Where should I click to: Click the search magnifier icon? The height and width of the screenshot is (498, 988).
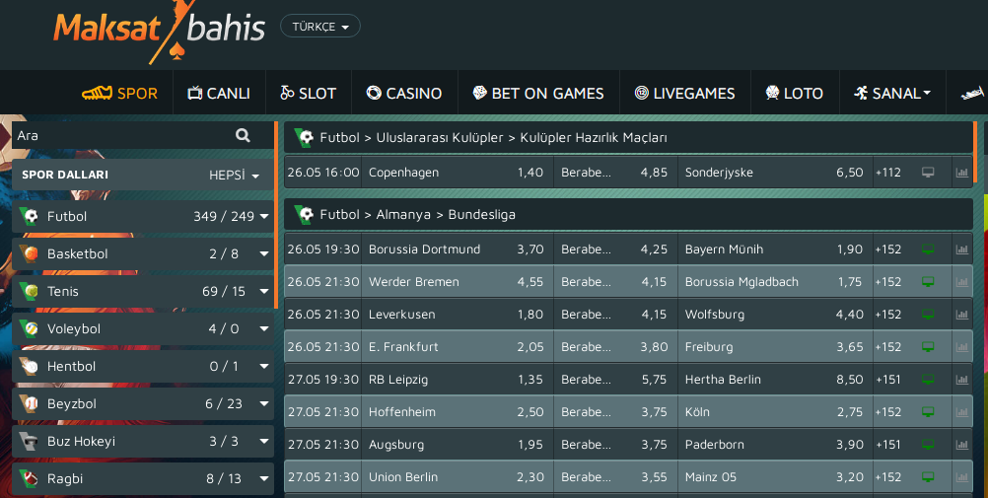pos(243,135)
